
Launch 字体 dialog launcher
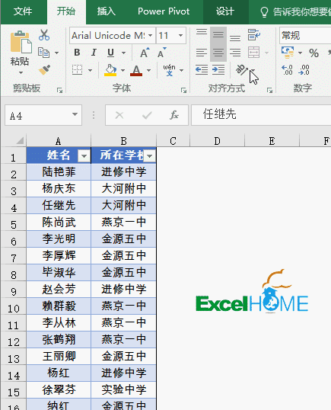click(x=184, y=91)
